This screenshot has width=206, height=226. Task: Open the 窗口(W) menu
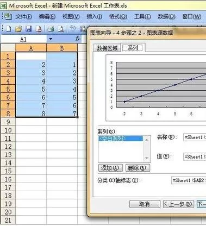pos(192,17)
